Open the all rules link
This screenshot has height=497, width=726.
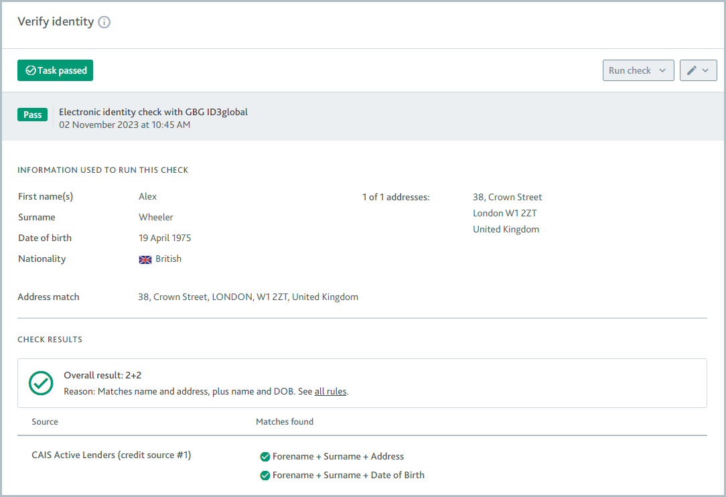[x=330, y=391]
